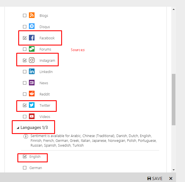This screenshot has width=185, height=182.
Task: Click the Twitter label text
Action: [45, 105]
